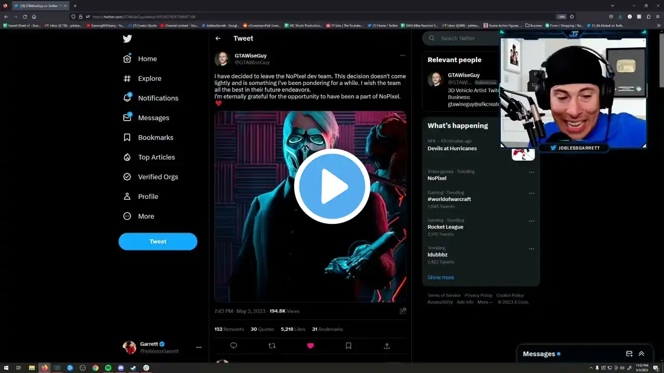The width and height of the screenshot is (664, 373).
Task: Open options for Rocket League trend
Action: 531,221
